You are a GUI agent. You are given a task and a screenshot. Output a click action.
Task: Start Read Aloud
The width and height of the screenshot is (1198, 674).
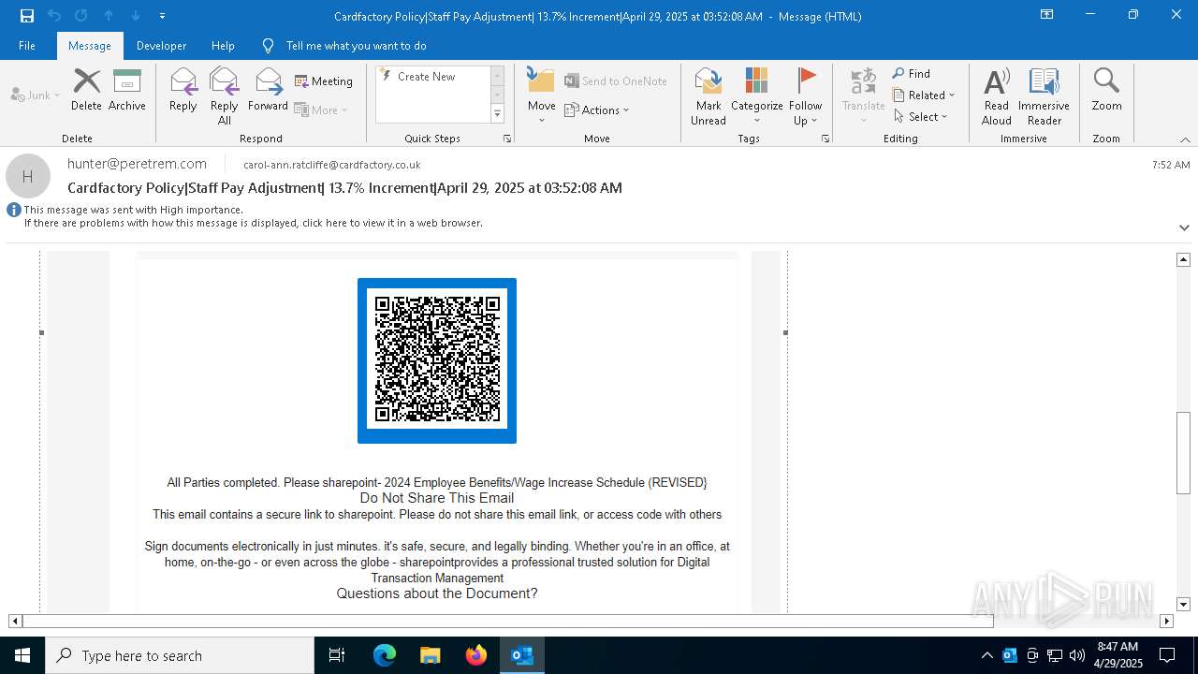click(997, 96)
